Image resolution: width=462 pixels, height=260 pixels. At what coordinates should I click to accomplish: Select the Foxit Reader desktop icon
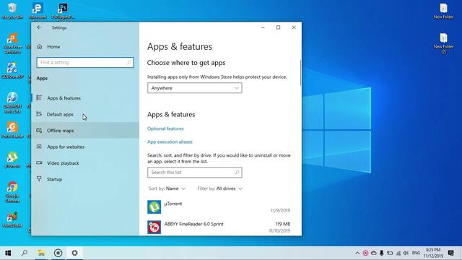[x=12, y=130]
